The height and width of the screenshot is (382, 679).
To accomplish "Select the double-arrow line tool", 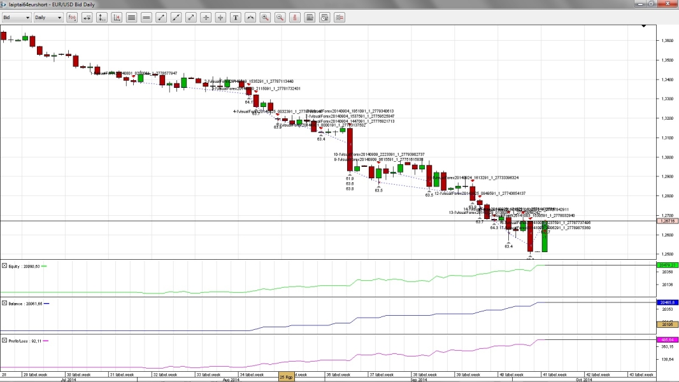I will tap(191, 17).
